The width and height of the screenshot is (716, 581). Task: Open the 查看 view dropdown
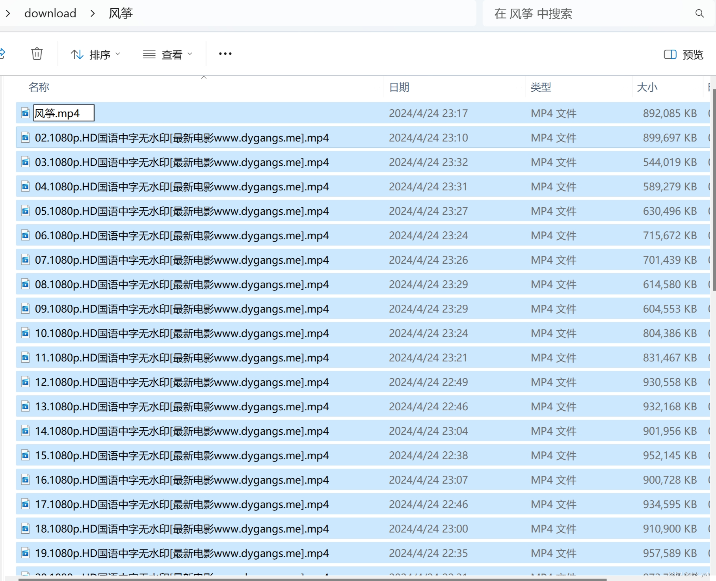167,54
